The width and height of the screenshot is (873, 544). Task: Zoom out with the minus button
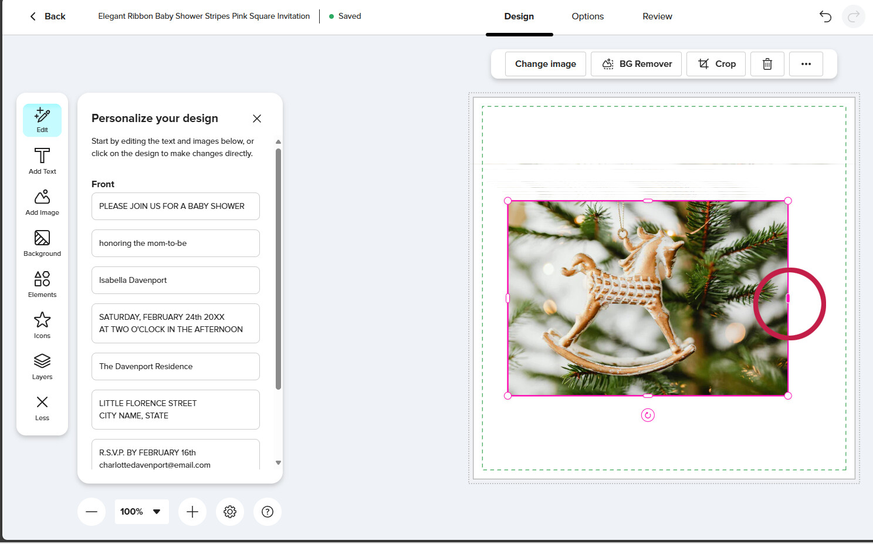coord(92,512)
